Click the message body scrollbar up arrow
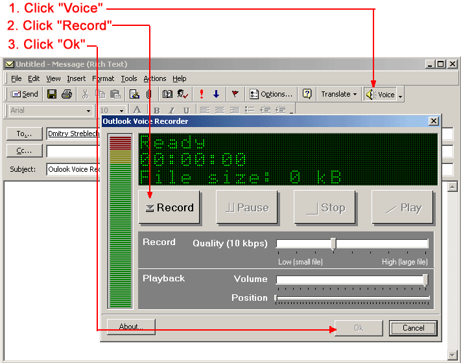Viewport: 461px width, 363px height. pos(452,187)
